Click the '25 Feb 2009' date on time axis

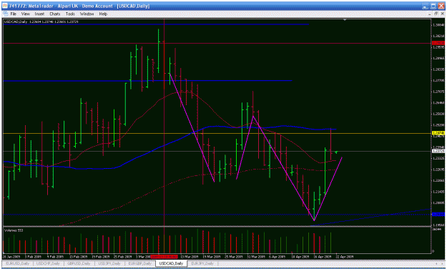123,256
